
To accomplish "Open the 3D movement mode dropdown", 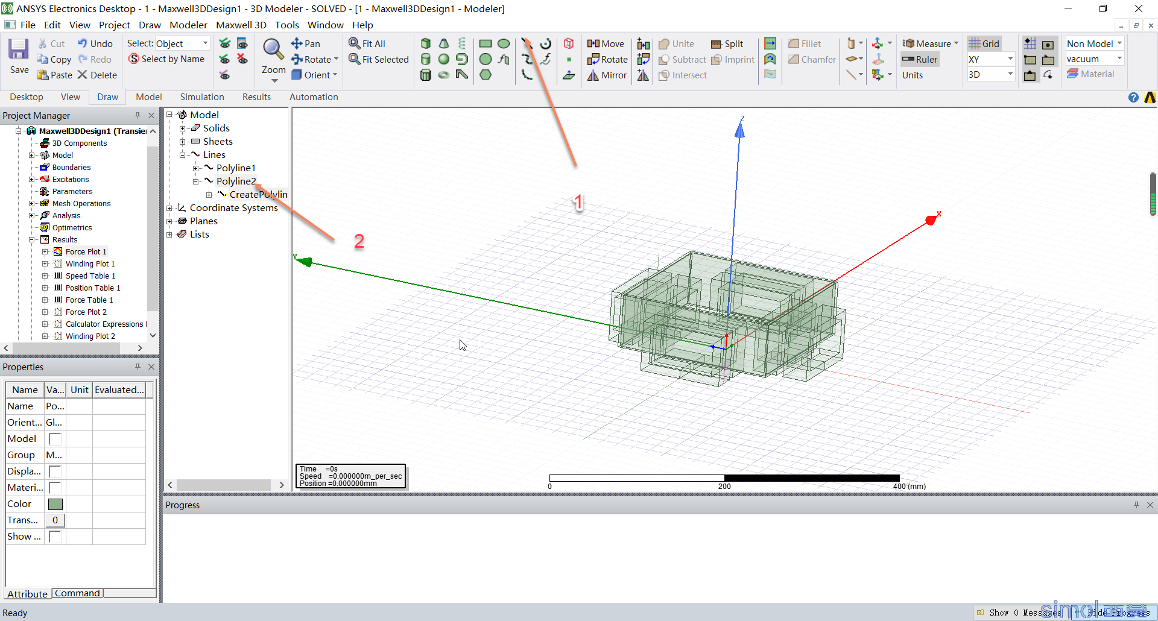I will 1010,75.
